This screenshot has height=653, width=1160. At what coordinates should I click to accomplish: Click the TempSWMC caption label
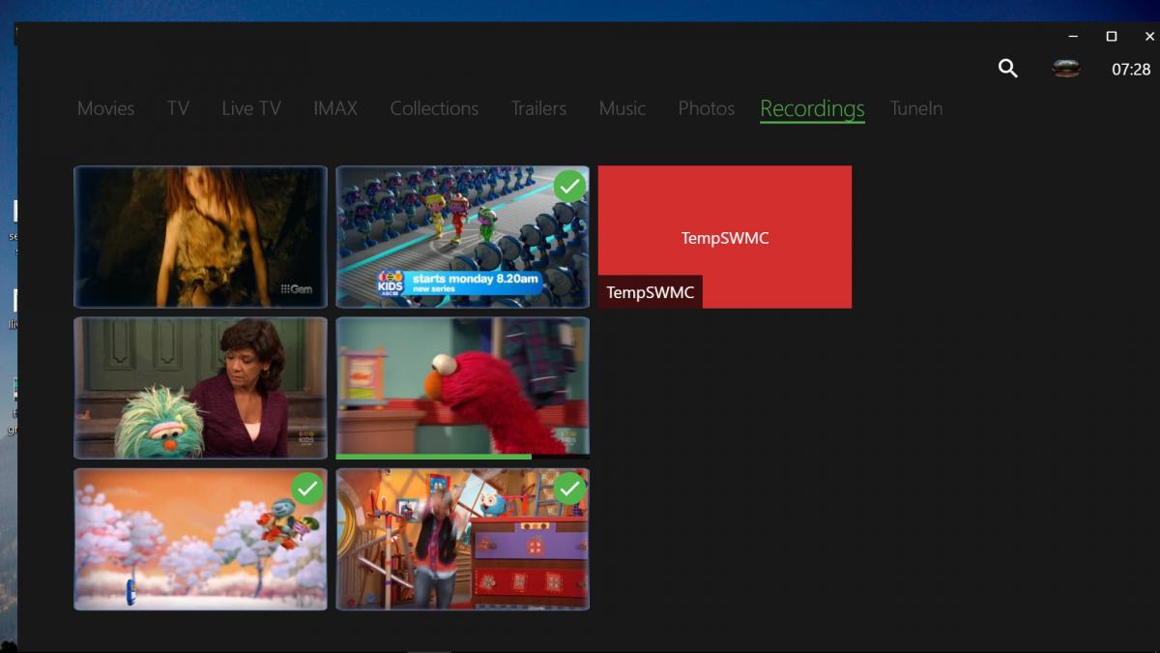point(651,292)
